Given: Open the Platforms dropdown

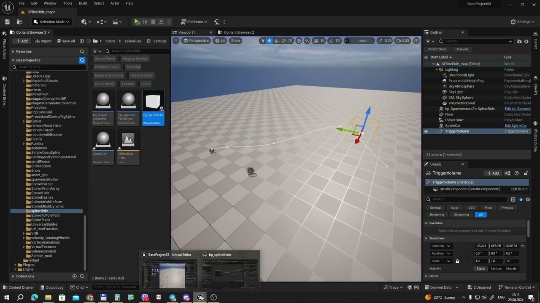Looking at the screenshot, I should pyautogui.click(x=194, y=22).
